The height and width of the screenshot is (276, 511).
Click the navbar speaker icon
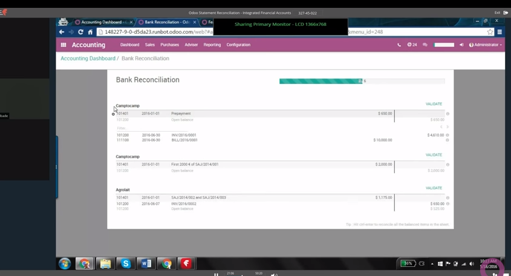coord(461,45)
